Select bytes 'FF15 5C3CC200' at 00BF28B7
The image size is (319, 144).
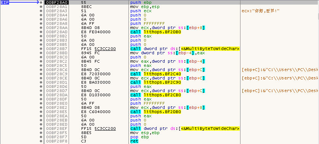pos(98,49)
